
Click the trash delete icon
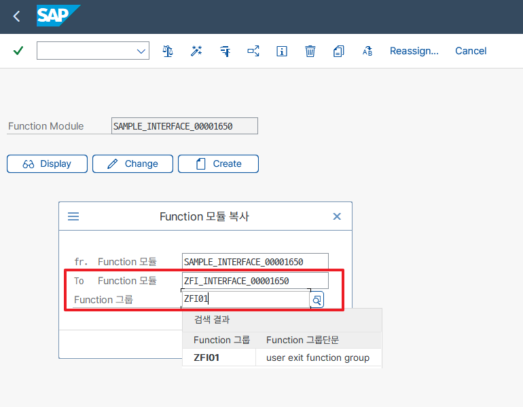(310, 51)
